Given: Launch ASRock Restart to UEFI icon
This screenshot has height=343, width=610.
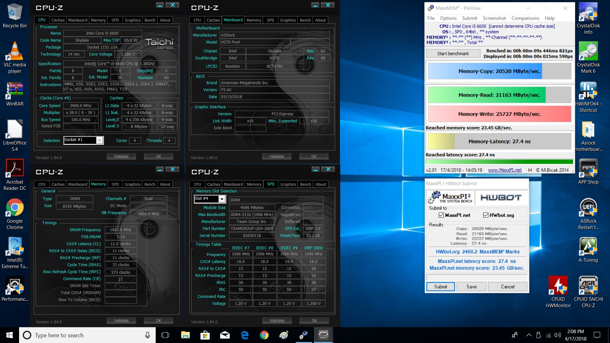Looking at the screenshot, I should point(588,214).
